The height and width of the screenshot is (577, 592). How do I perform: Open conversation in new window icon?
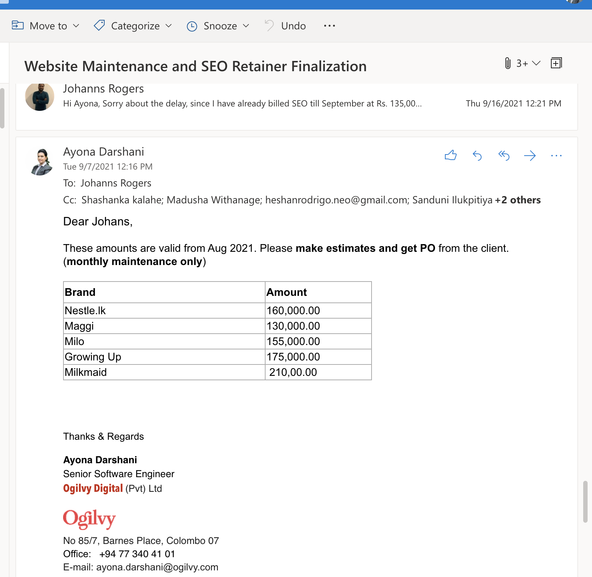556,63
